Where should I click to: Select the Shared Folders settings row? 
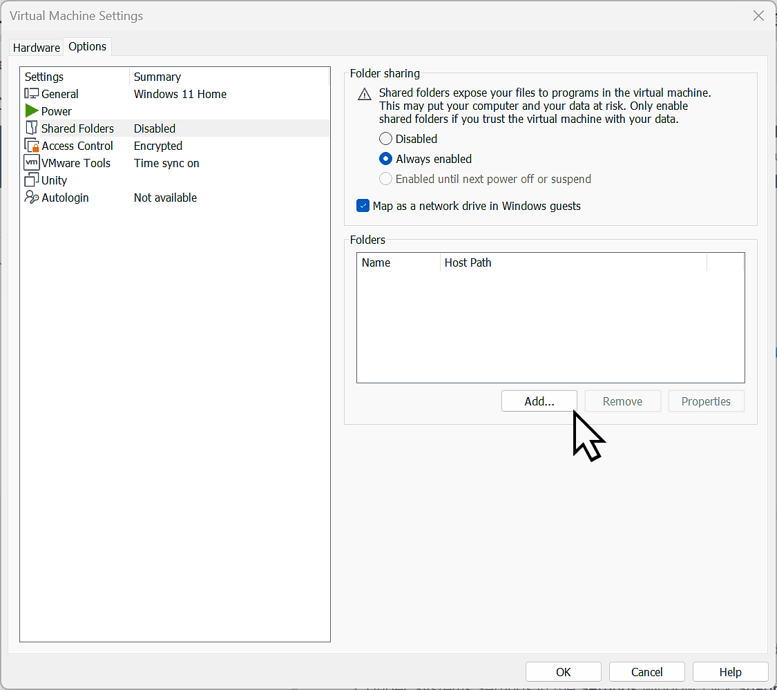point(77,128)
